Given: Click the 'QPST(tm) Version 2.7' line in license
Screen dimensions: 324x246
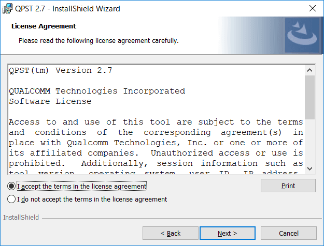Looking at the screenshot, I should coord(60,70).
